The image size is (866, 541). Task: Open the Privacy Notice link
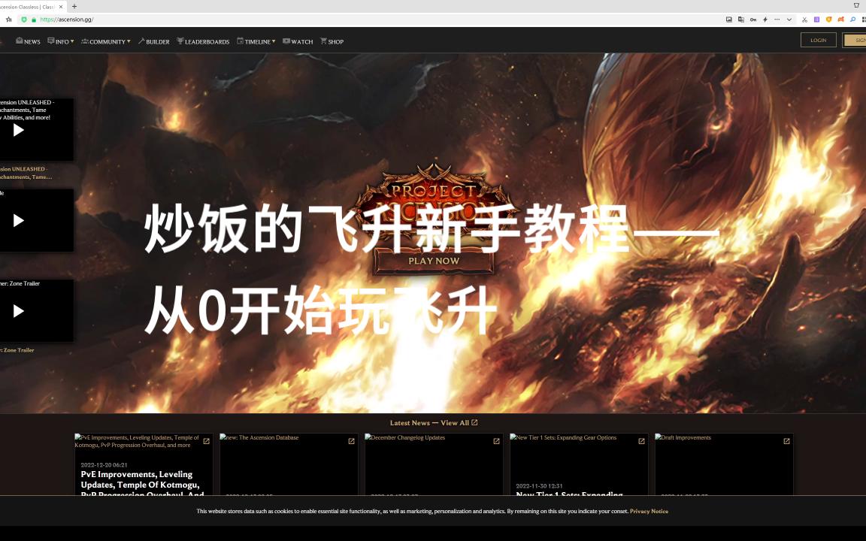pos(649,511)
